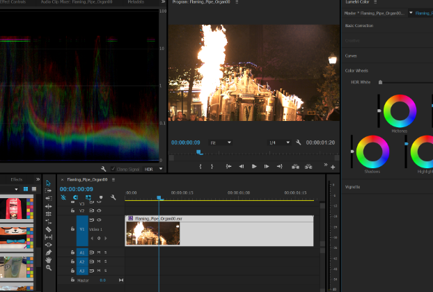
Task: Open the HDR scope range dropdown
Action: click(153, 169)
